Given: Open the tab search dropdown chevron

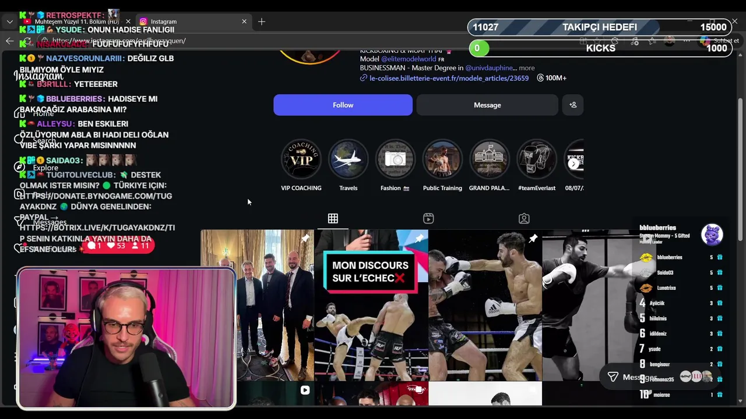Looking at the screenshot, I should click(x=10, y=22).
